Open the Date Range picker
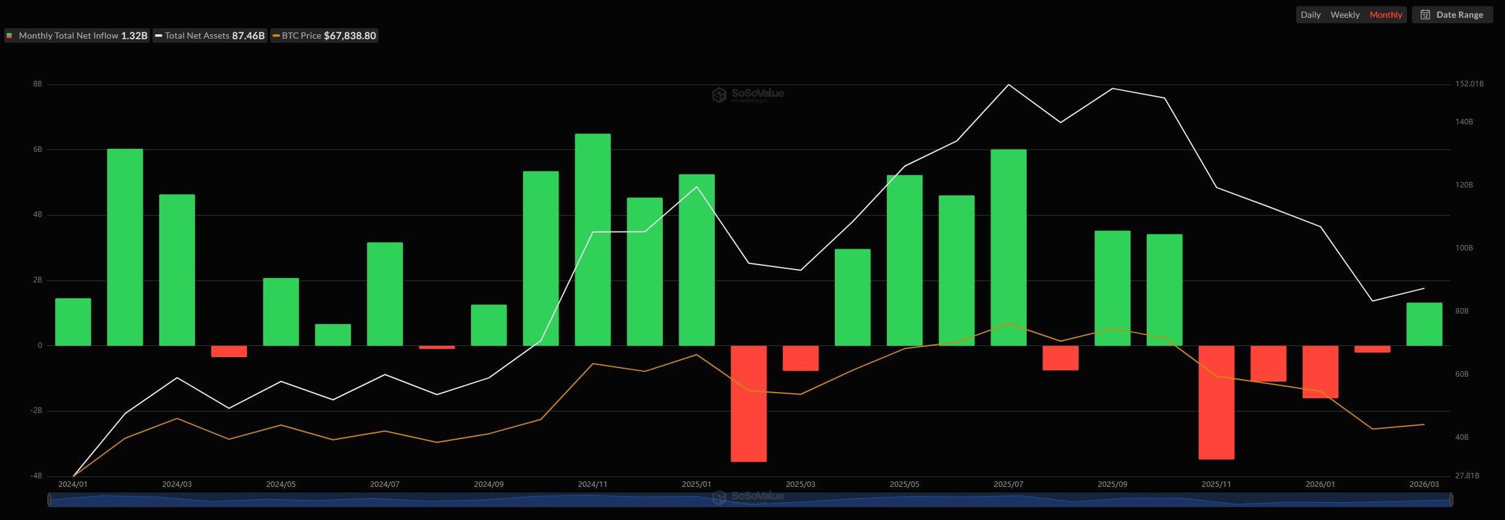 coord(1452,15)
